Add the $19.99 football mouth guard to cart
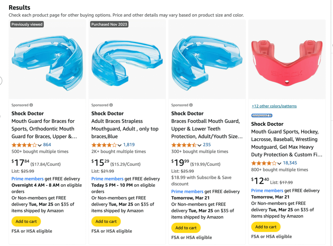Image resolution: width=333 pixels, height=246 pixels. [186, 228]
